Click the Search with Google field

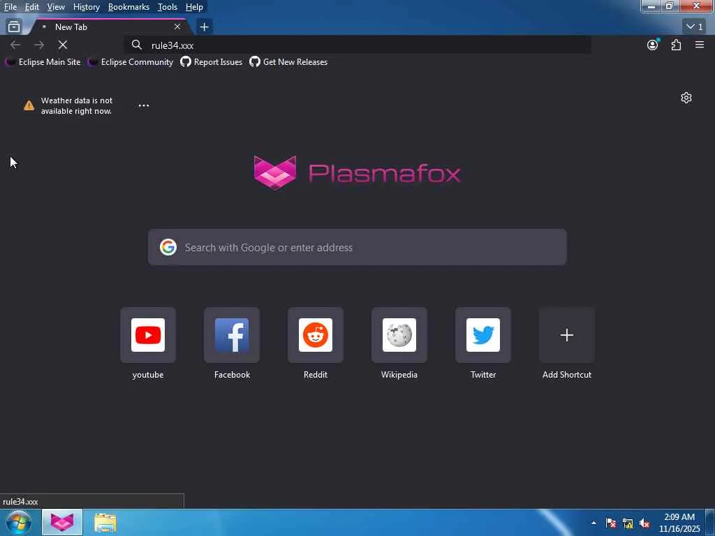pos(357,248)
